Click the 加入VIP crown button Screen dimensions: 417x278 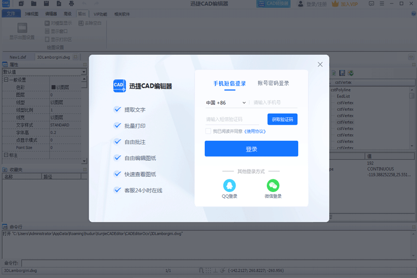345,4
